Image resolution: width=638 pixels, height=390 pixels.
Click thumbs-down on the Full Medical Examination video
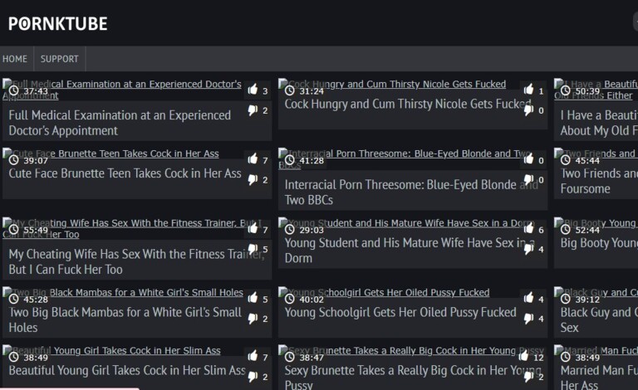coord(253,110)
